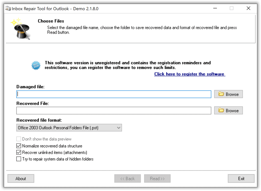Open the About dialog
261x191 pixels.
21,178
